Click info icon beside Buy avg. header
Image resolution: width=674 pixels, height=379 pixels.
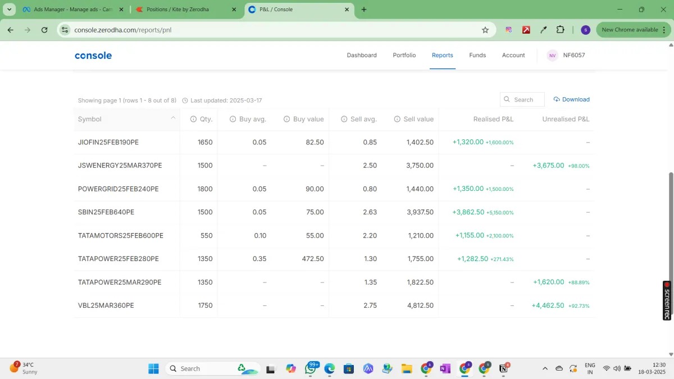[233, 119]
